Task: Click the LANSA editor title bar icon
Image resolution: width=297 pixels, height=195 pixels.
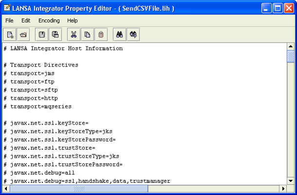Action: click(x=7, y=8)
